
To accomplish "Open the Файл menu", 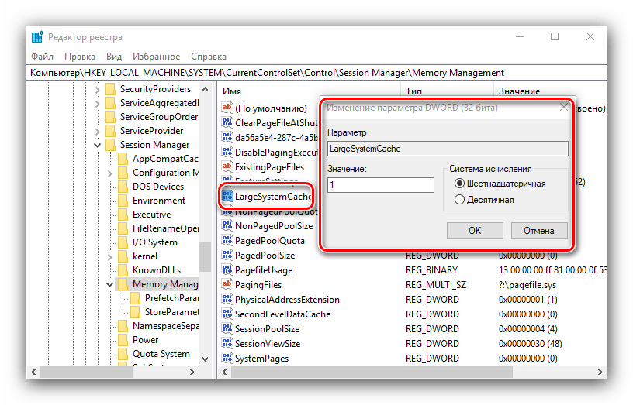I will (x=42, y=57).
